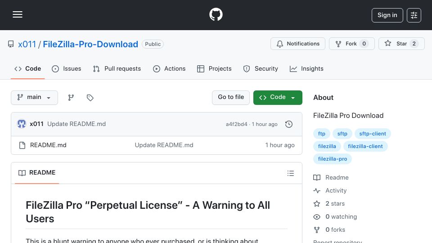Star this repository
Screen dimensions: 432x243
(x=401, y=44)
